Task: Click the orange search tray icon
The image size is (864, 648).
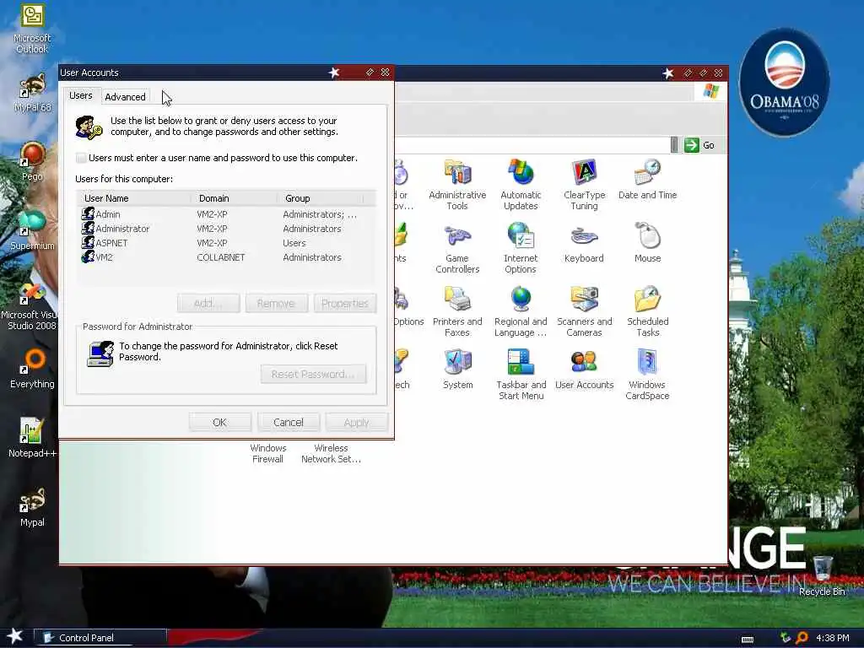Action: (x=802, y=638)
